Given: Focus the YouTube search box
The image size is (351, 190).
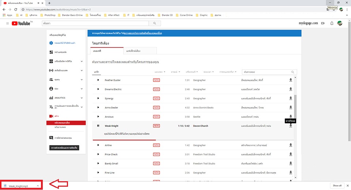Looking at the screenshot, I should click(95, 23).
